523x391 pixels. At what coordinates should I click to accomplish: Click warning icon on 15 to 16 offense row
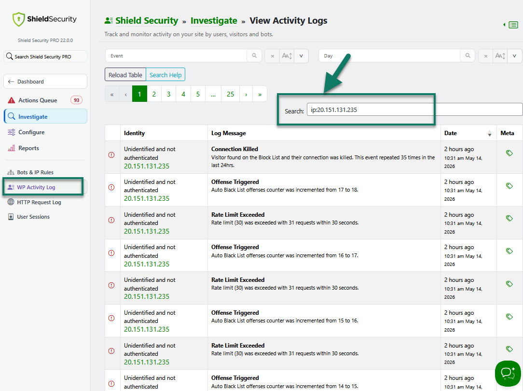click(x=111, y=318)
